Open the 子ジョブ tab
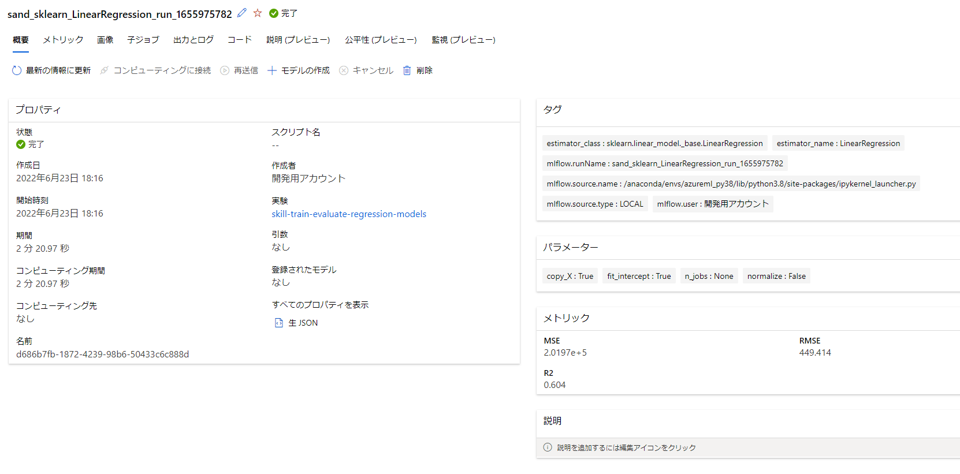 click(143, 40)
